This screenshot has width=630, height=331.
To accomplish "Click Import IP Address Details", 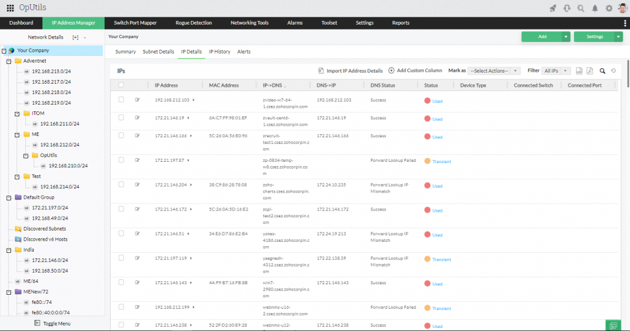I will pos(350,71).
